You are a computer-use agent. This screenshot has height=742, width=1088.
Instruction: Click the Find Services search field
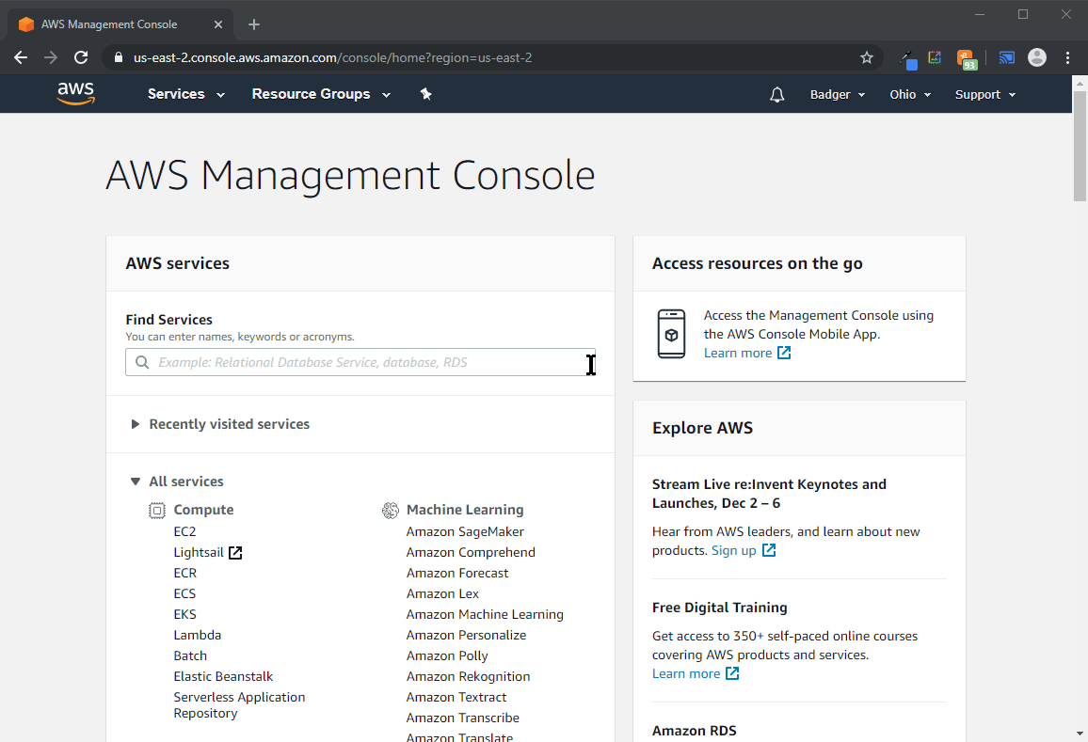pos(360,362)
